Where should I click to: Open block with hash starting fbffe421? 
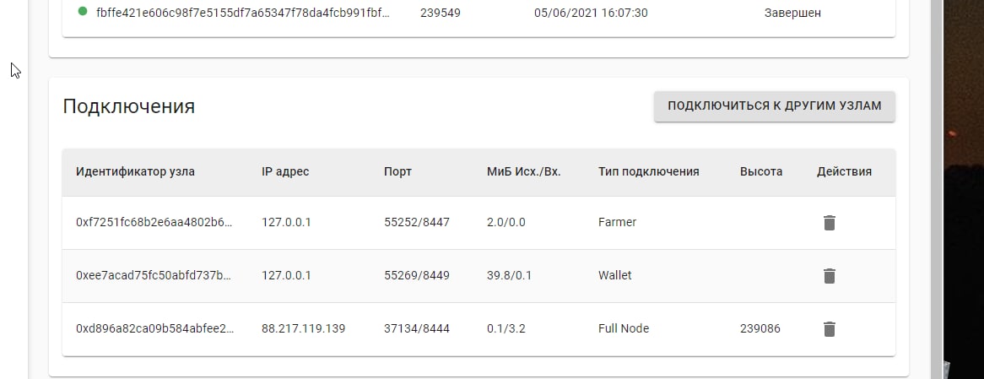[x=243, y=14]
